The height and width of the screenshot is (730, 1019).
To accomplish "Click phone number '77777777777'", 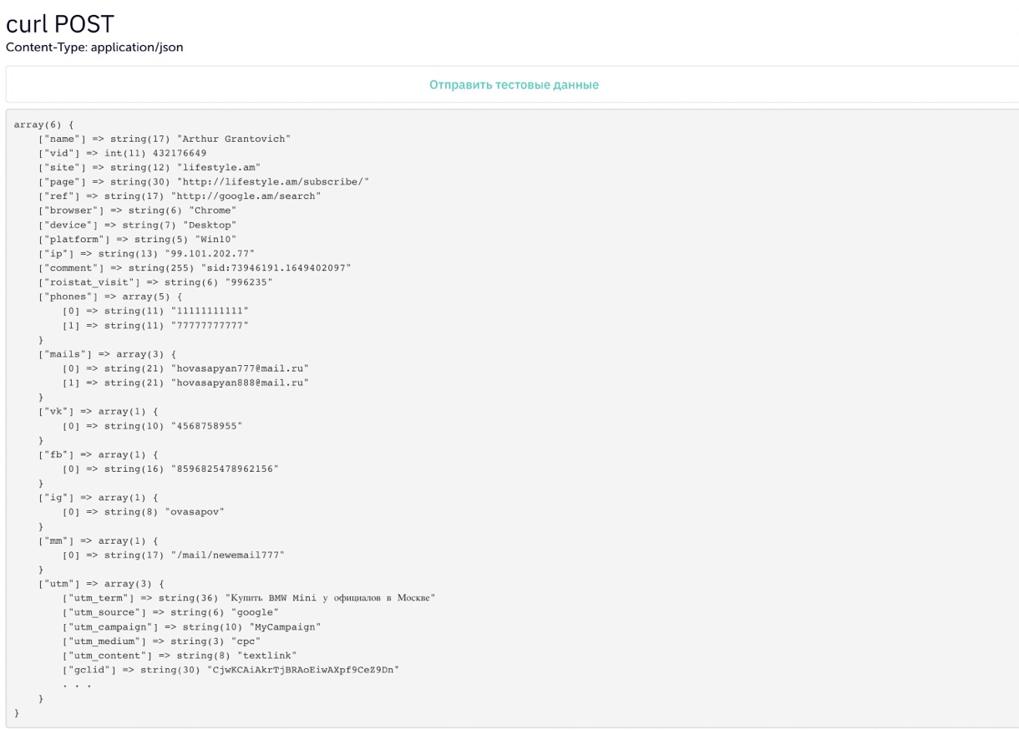I will [x=210, y=325].
